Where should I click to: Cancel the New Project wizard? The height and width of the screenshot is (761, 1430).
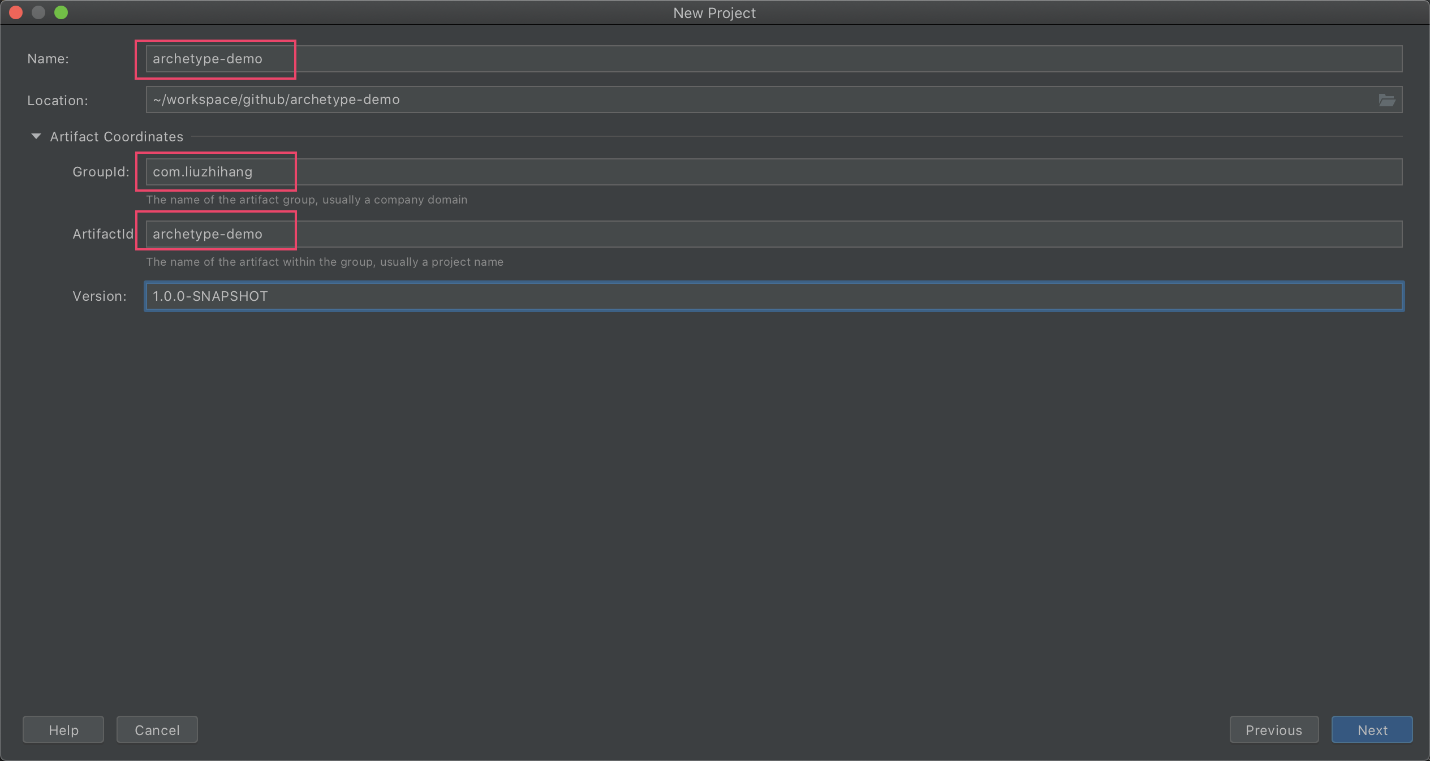157,730
